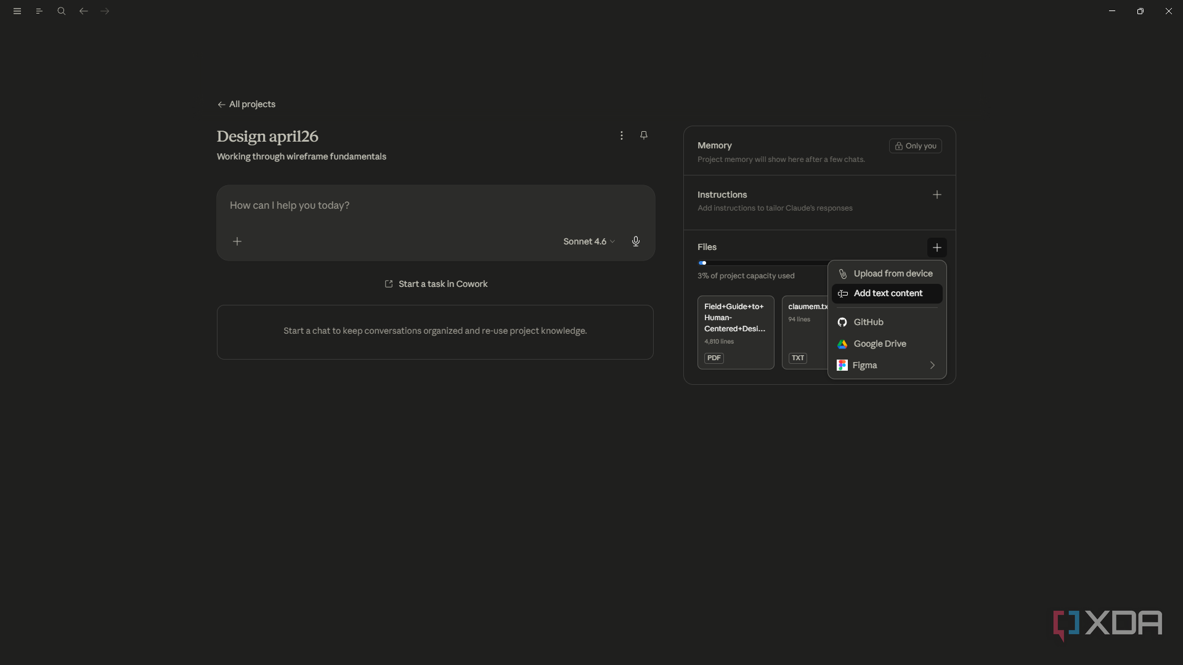
Task: Start voice input with microphone icon
Action: (636, 241)
